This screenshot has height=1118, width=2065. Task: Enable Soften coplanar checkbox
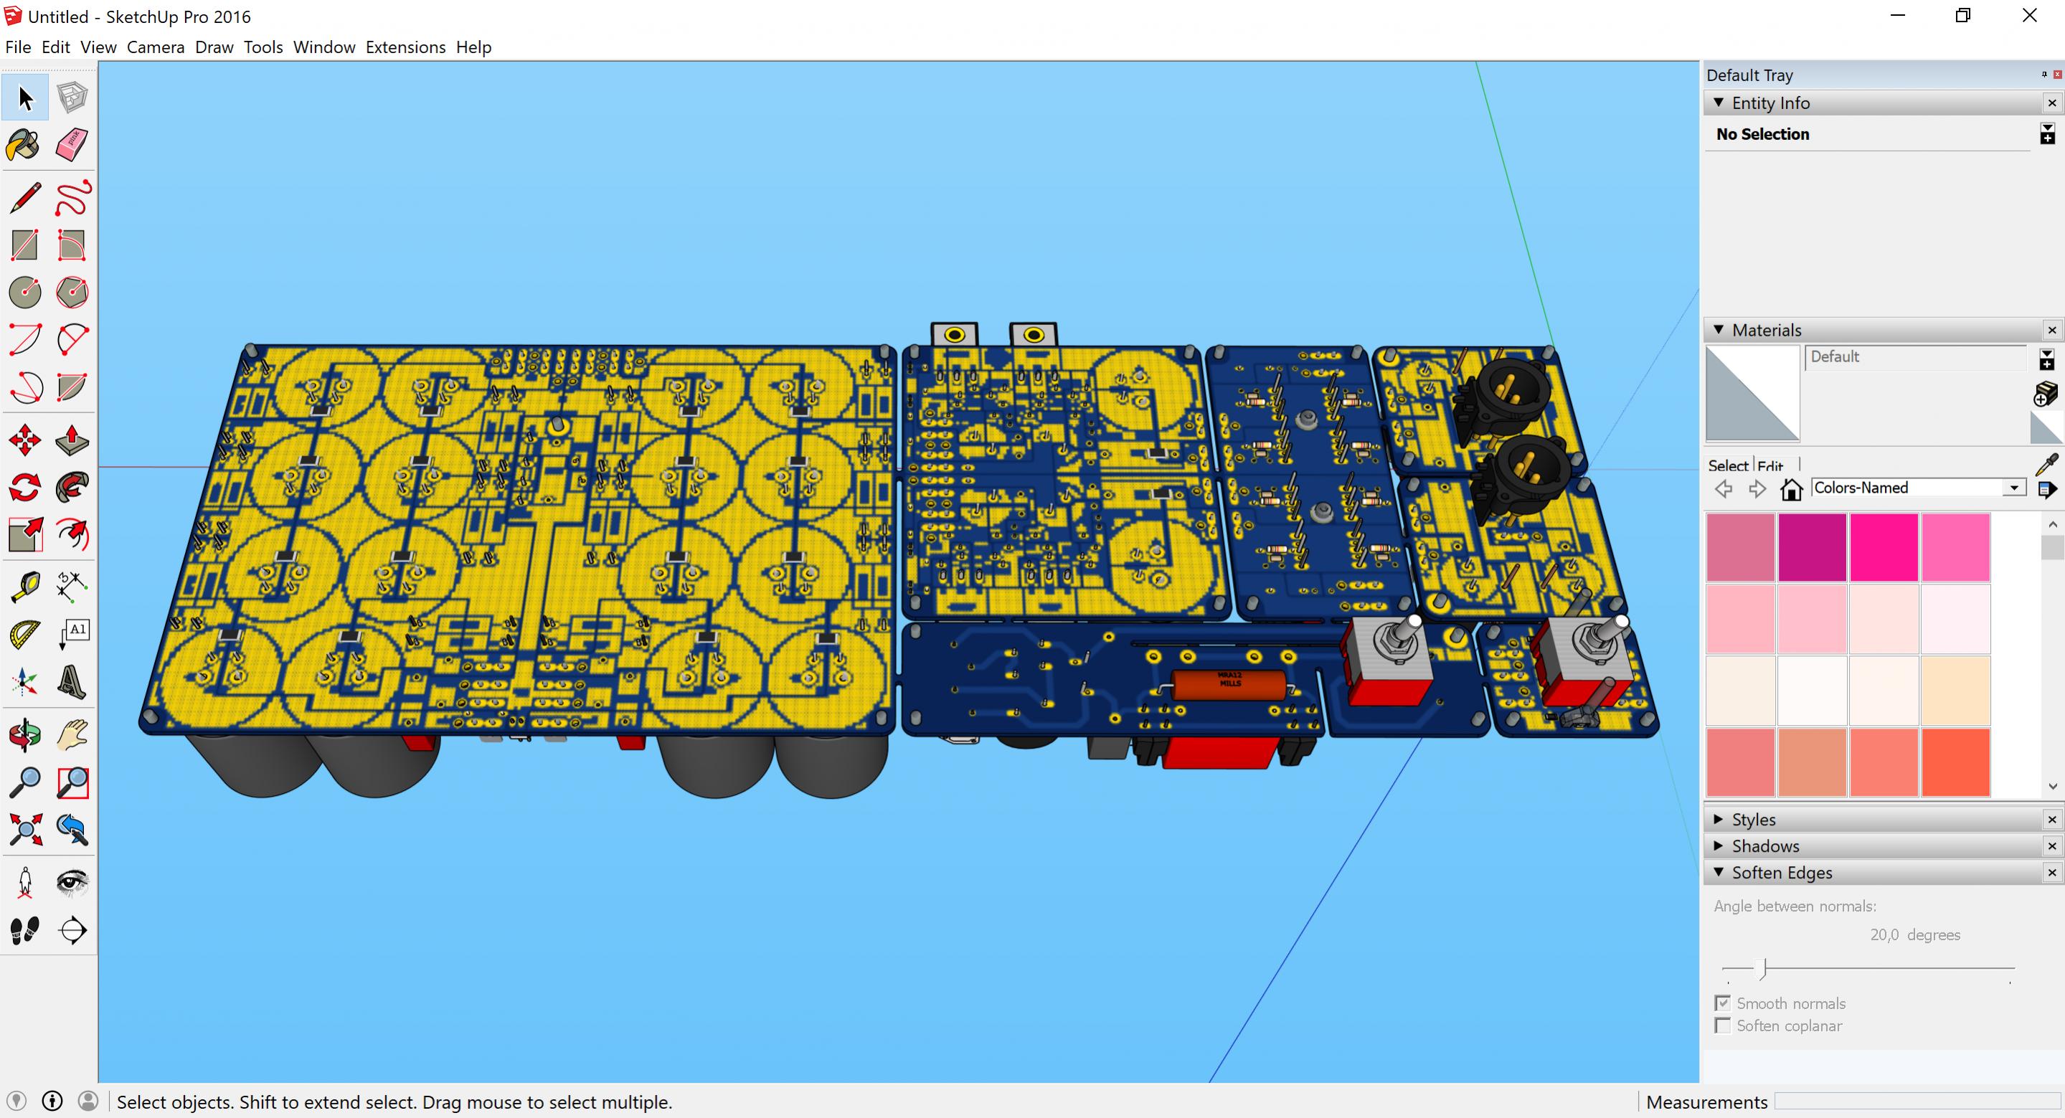(1722, 1025)
